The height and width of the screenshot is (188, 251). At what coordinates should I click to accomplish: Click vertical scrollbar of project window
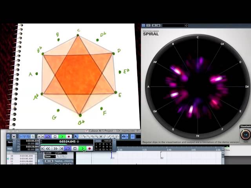pyautogui.click(x=223, y=158)
